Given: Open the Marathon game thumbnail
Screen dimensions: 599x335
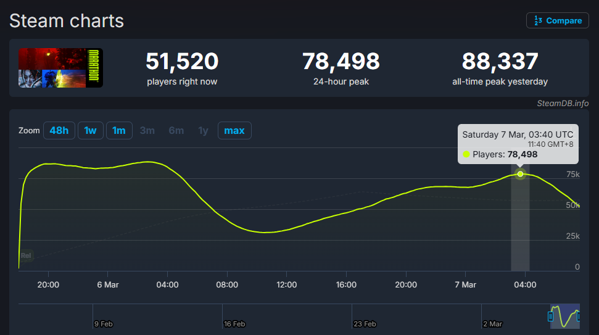Looking at the screenshot, I should (x=60, y=68).
